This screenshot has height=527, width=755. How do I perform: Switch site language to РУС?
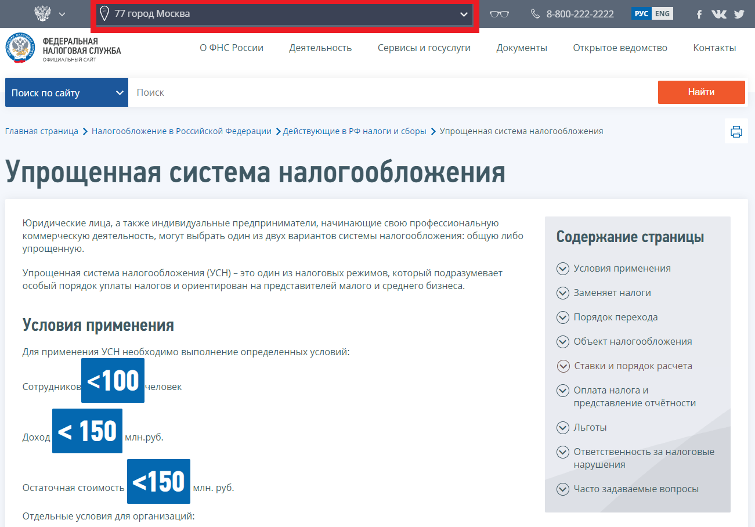click(x=642, y=14)
